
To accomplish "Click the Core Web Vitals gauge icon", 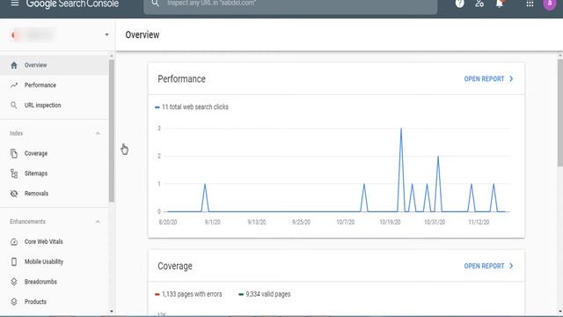I will click(14, 242).
